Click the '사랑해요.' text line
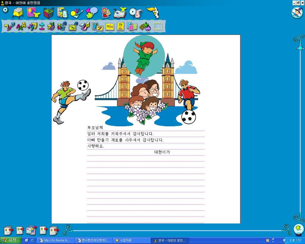305x244 pixels. coord(96,146)
